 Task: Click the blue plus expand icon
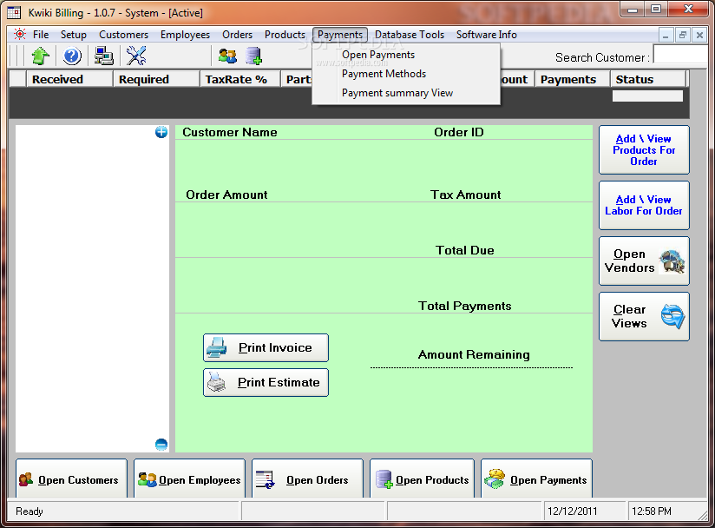[x=161, y=132]
